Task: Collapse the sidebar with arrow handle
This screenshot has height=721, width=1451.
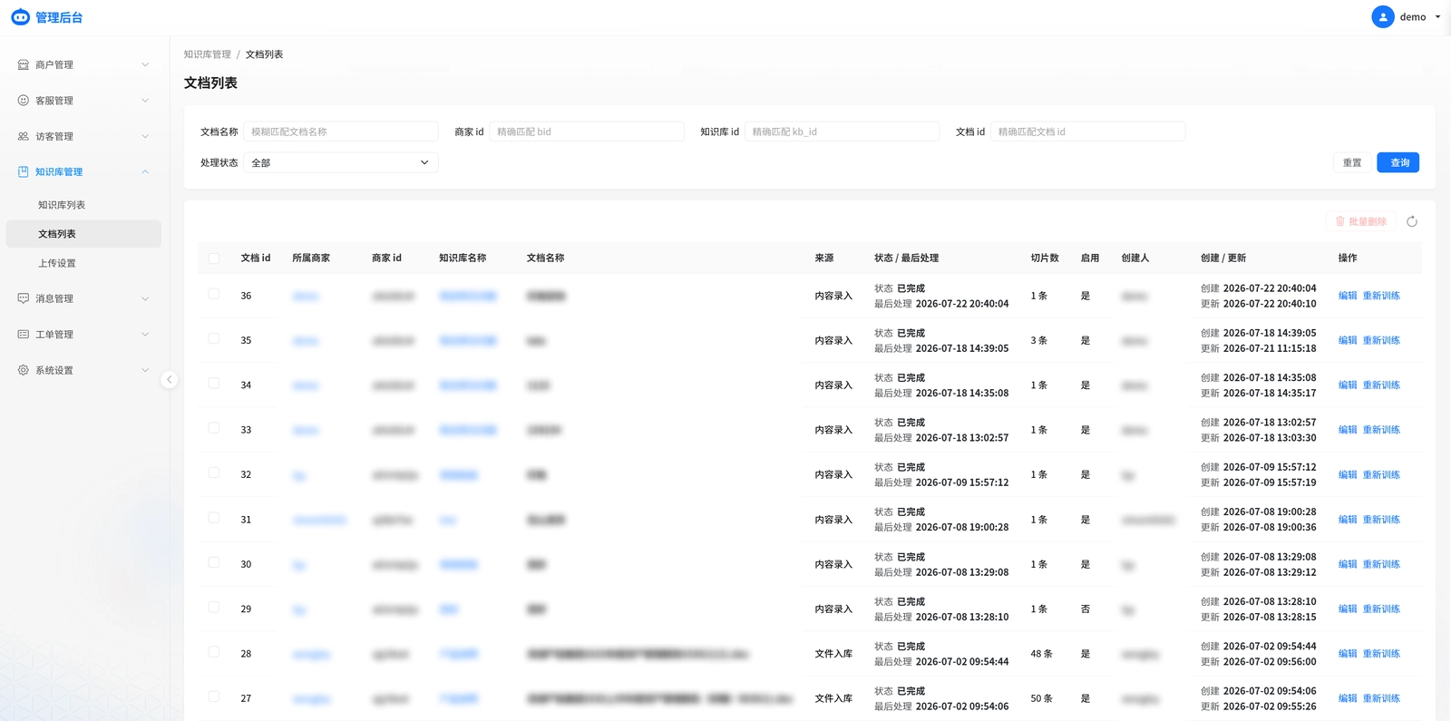Action: coord(170,380)
